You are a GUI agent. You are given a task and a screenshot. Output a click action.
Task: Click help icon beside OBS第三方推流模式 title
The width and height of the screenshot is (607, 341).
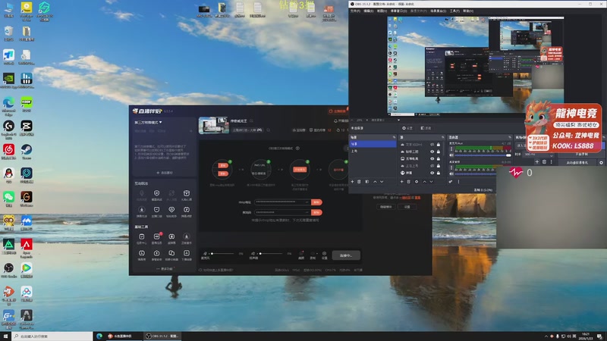pos(297,148)
